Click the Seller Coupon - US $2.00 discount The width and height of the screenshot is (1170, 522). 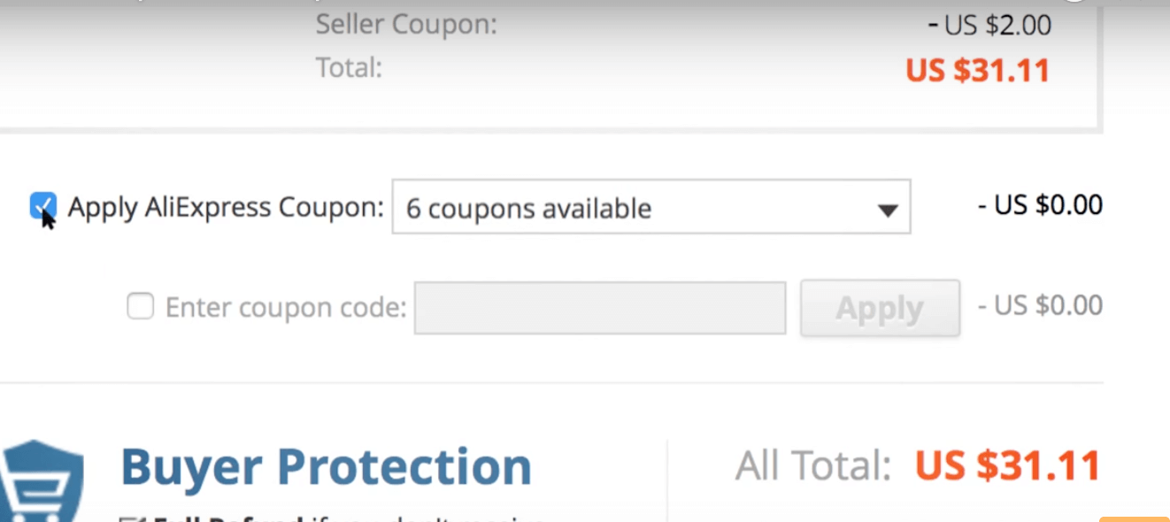(x=989, y=25)
